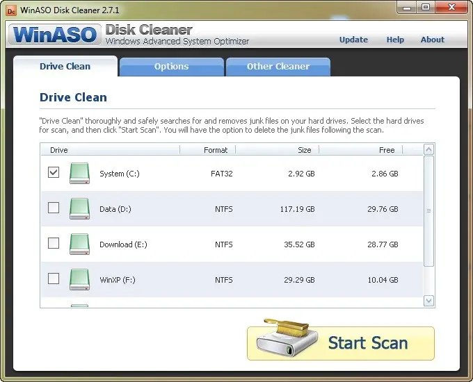Click the 10.04 GB free value
The width and height of the screenshot is (473, 382).
tap(383, 280)
